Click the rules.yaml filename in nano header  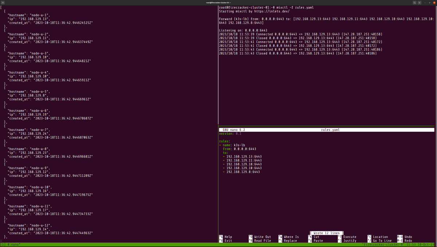tap(330, 130)
